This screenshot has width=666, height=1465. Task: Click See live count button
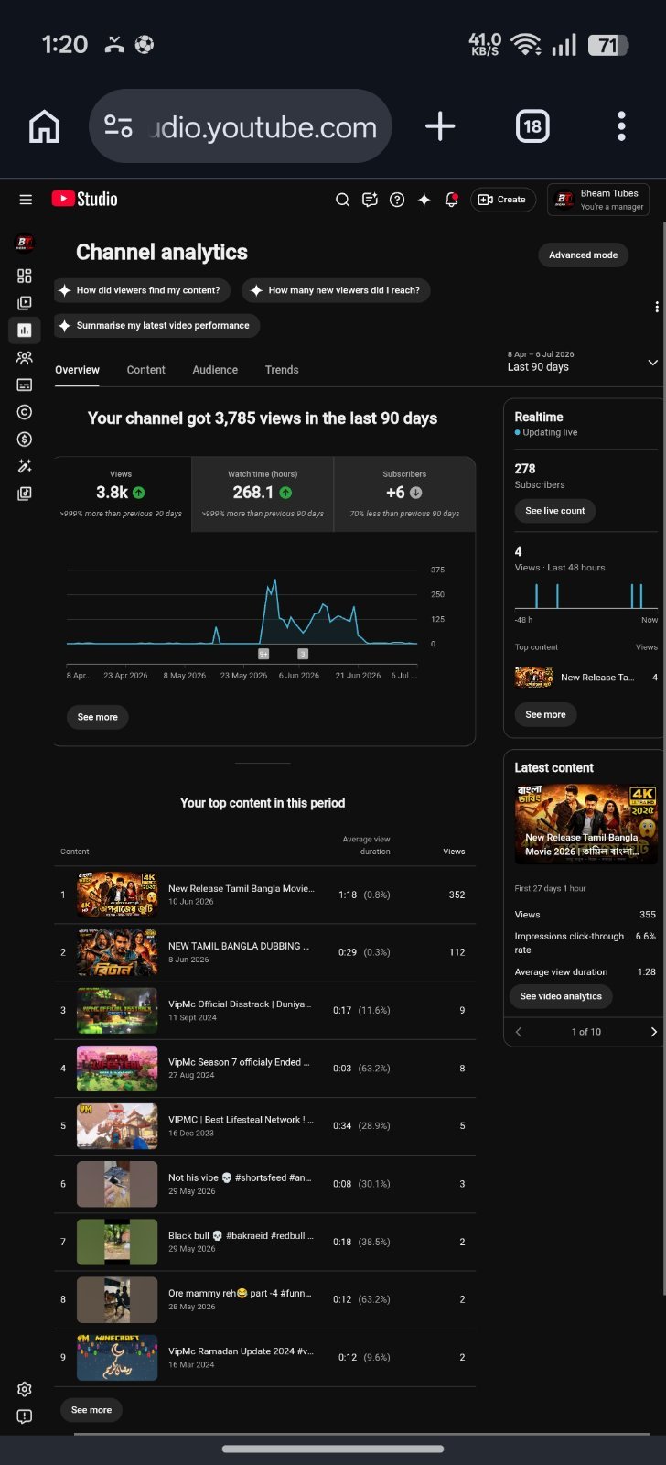[554, 511]
